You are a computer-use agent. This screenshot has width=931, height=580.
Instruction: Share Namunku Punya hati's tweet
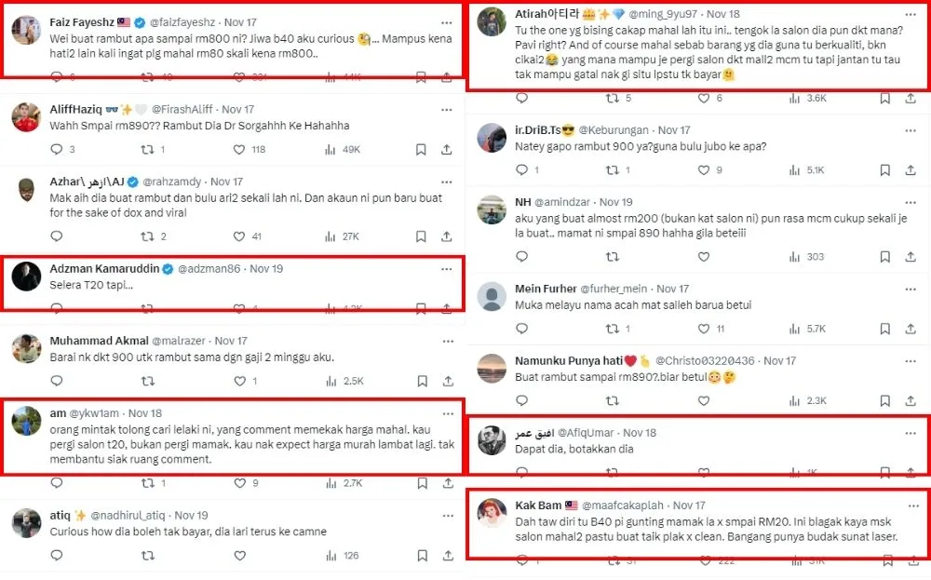coord(912,400)
